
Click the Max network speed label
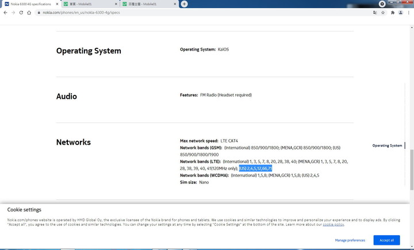point(199,141)
